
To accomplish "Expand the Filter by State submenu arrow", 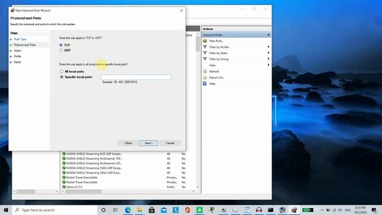I will tap(269, 53).
